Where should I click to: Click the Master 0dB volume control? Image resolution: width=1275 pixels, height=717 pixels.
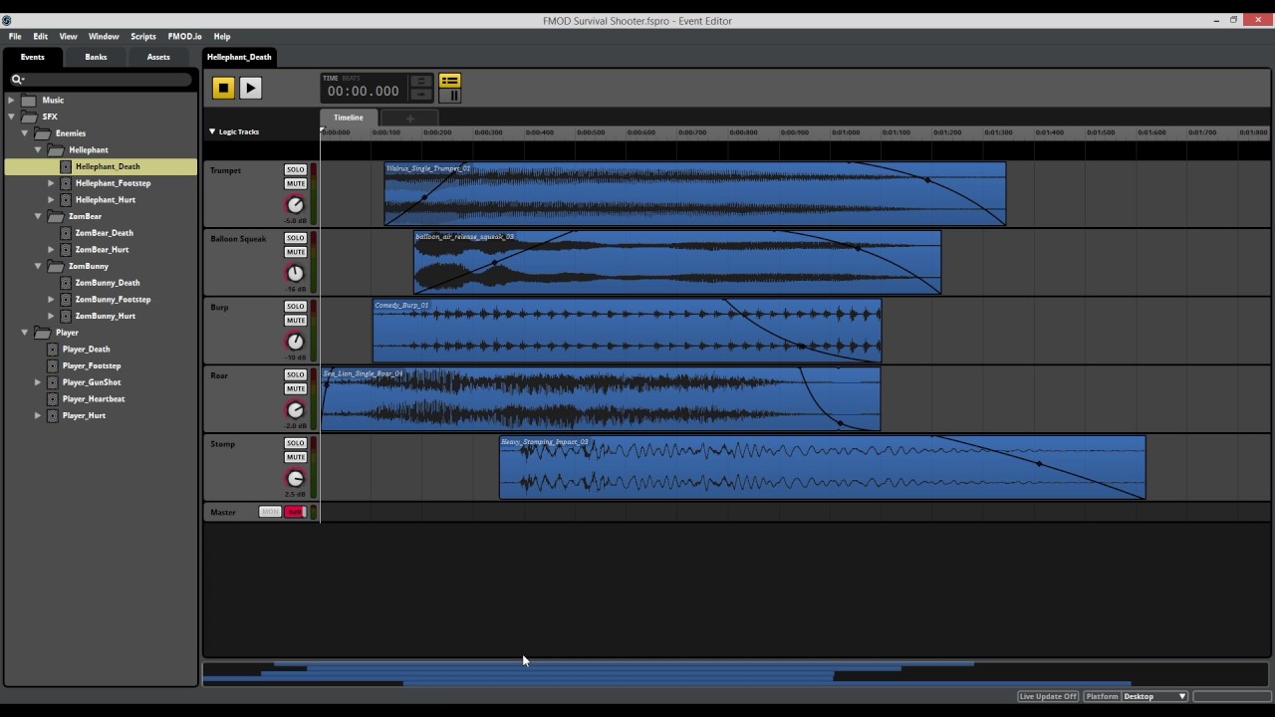coord(295,512)
